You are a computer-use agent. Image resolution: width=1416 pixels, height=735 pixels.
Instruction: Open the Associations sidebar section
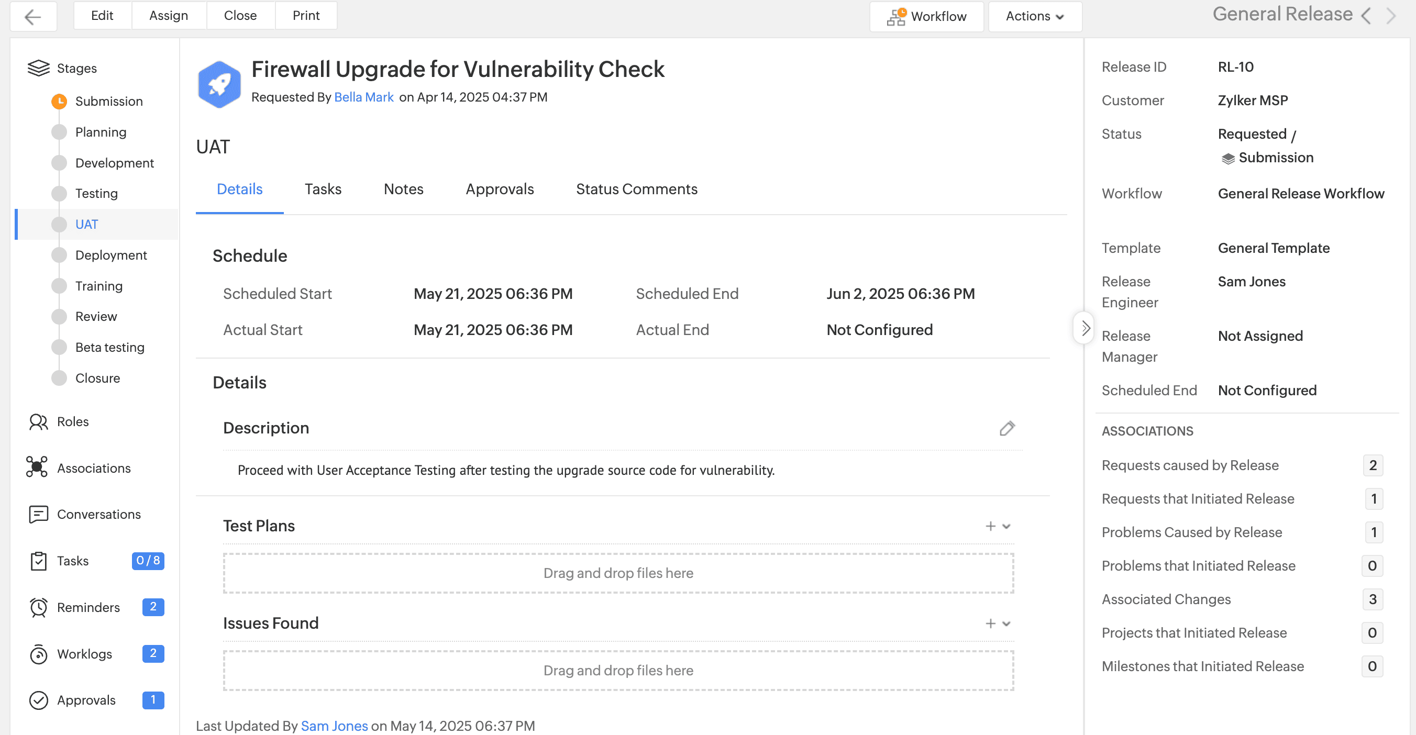tap(93, 468)
